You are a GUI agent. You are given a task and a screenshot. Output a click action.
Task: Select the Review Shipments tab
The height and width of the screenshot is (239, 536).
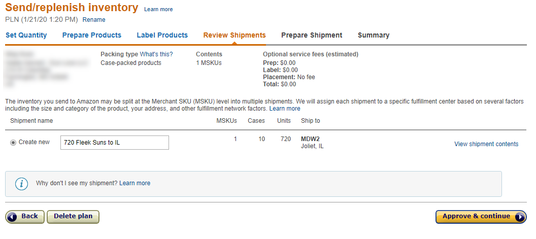234,36
